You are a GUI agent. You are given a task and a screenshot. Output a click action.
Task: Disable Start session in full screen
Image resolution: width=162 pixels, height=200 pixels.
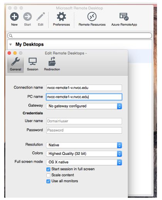coord(48,169)
